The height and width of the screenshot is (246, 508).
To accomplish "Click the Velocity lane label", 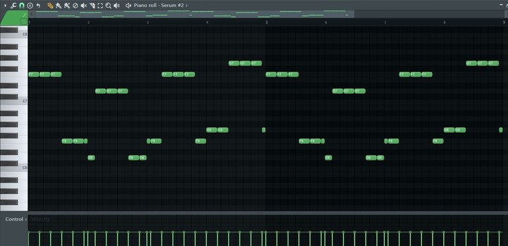I will point(40,219).
